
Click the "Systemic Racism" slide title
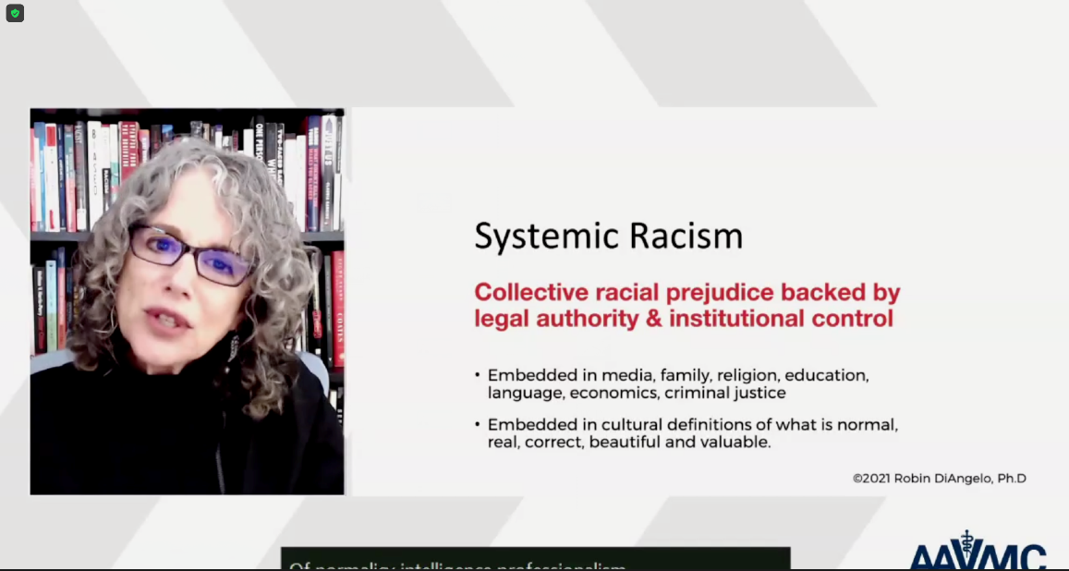point(608,237)
